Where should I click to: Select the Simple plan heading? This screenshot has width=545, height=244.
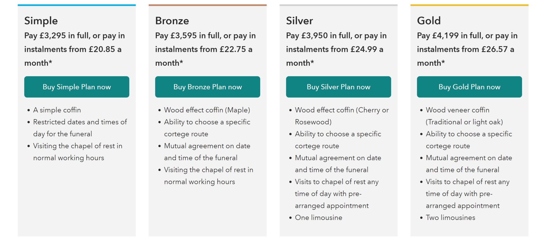(x=41, y=21)
